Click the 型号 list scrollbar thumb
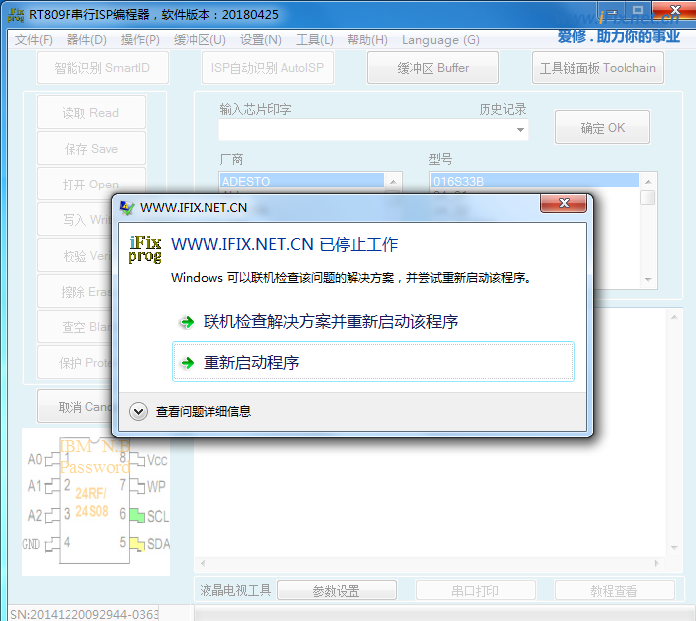The width and height of the screenshot is (696, 621). pos(648,197)
